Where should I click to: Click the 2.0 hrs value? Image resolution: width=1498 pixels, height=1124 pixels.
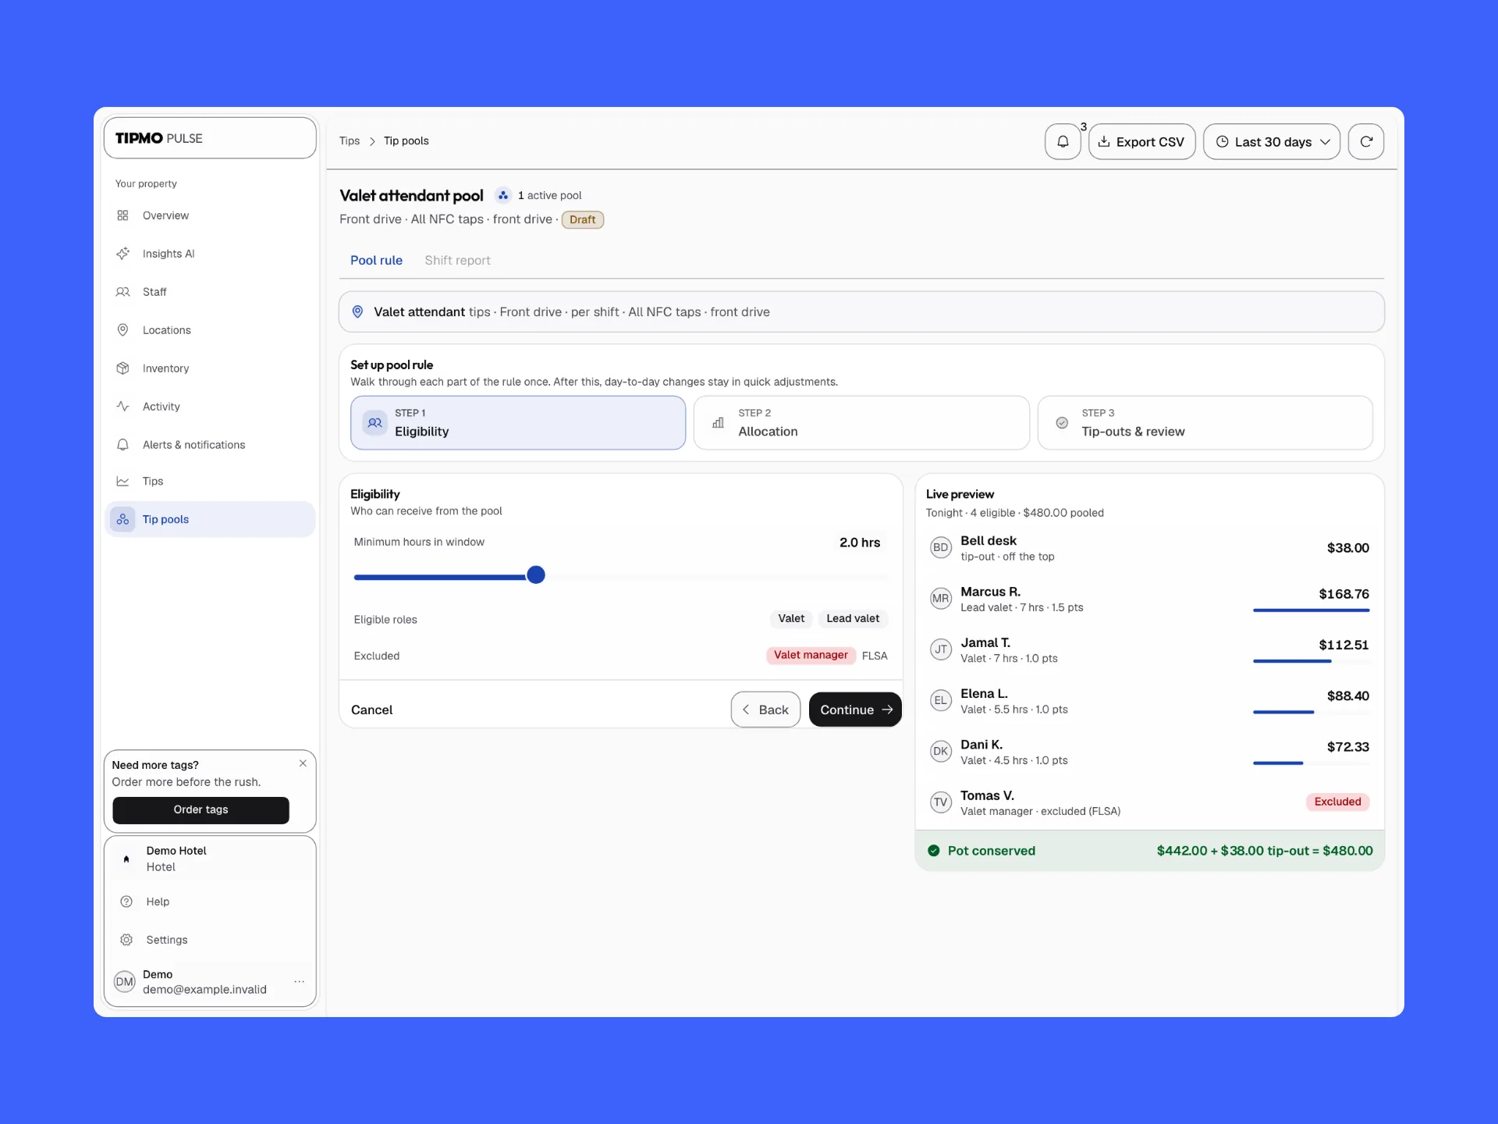pyautogui.click(x=859, y=542)
